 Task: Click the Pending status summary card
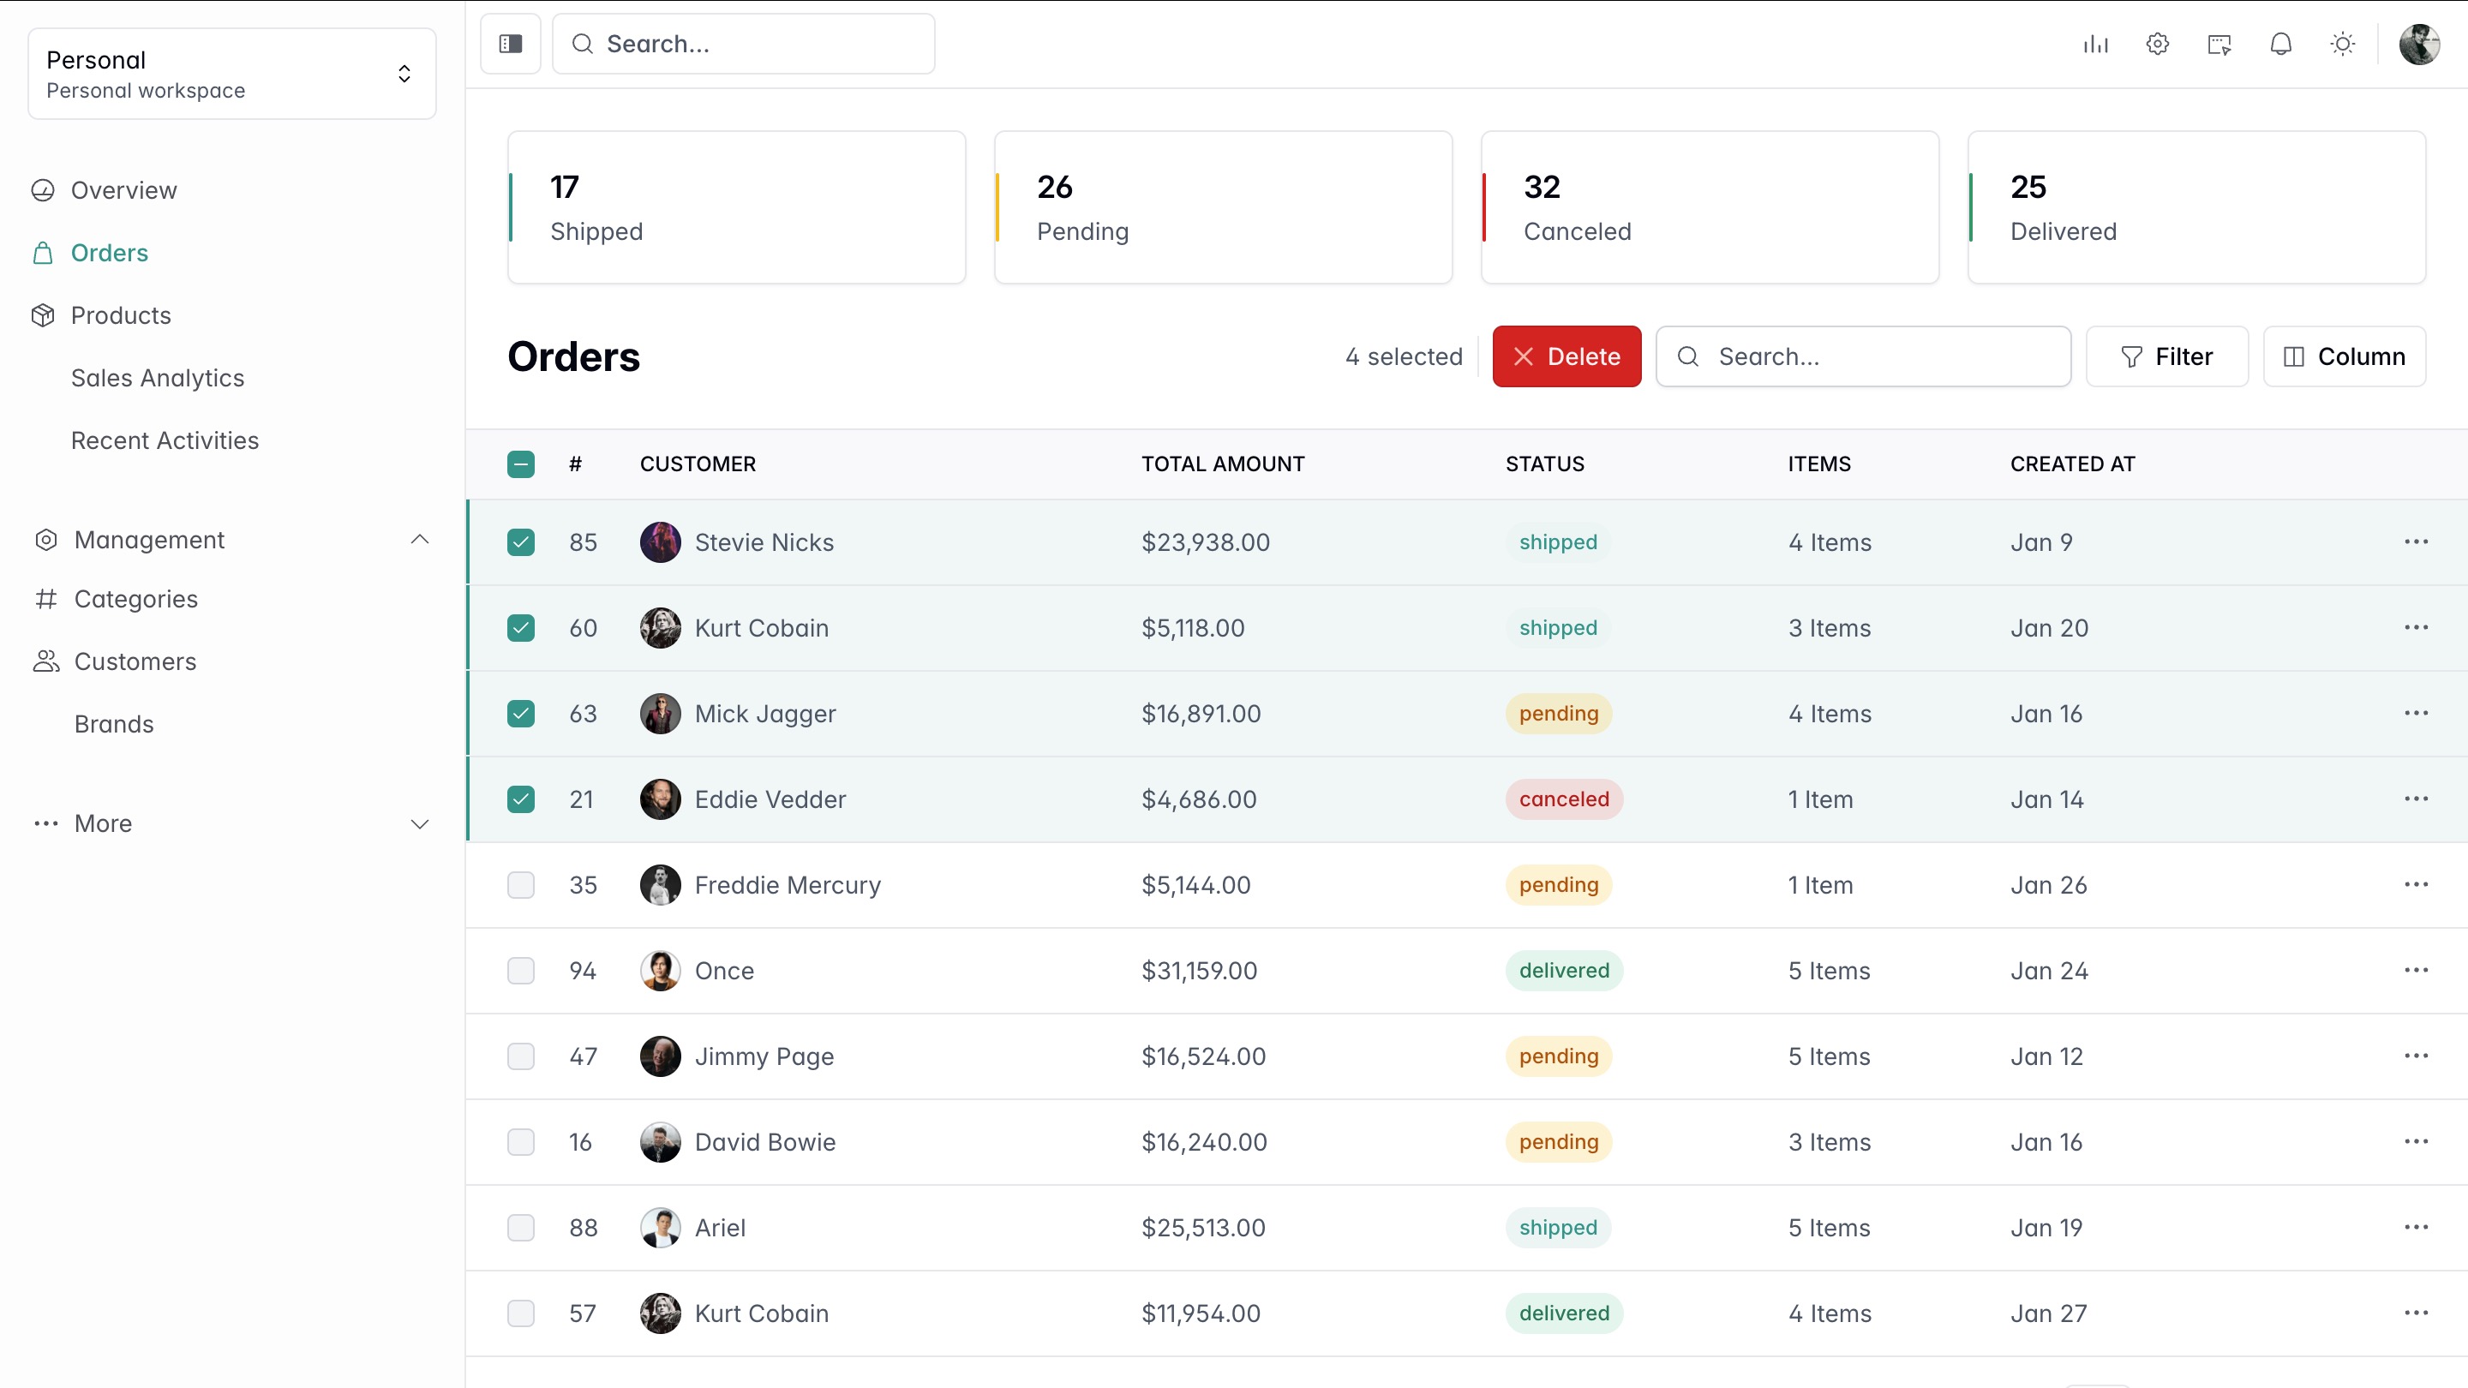[x=1223, y=206]
